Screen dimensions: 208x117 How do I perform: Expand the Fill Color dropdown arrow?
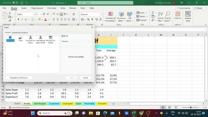point(42,19)
